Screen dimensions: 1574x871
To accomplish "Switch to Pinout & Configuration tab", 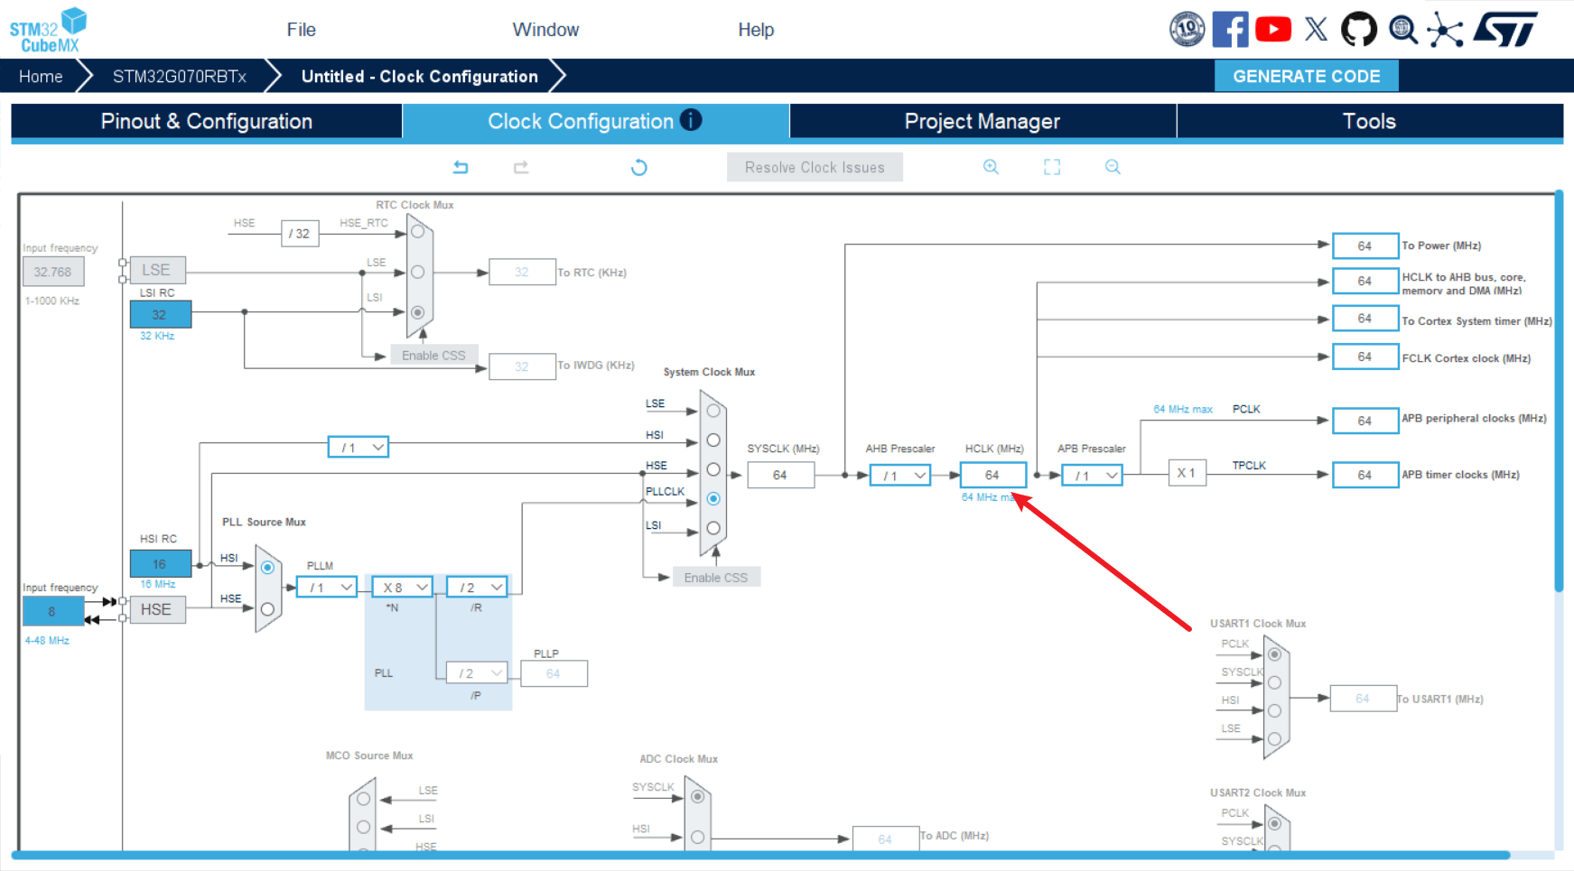I will coord(206,121).
